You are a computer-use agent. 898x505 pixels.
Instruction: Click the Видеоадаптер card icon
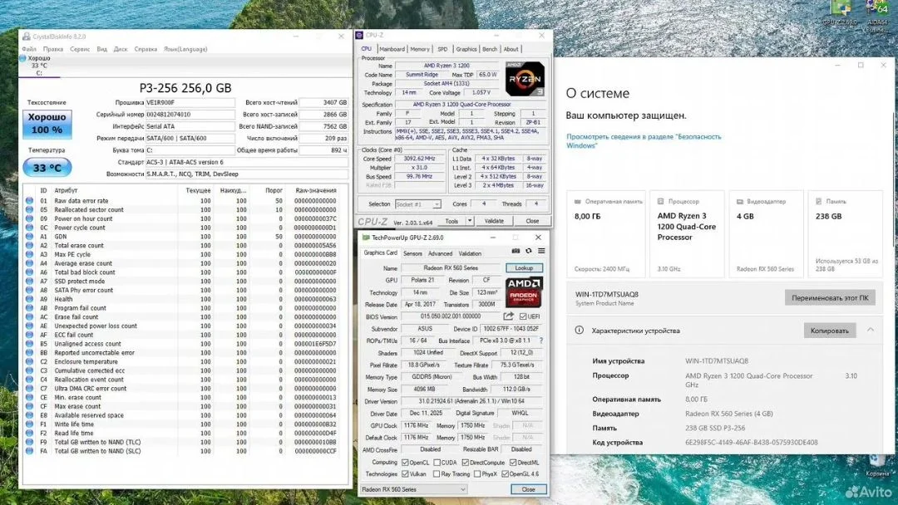[x=739, y=201]
